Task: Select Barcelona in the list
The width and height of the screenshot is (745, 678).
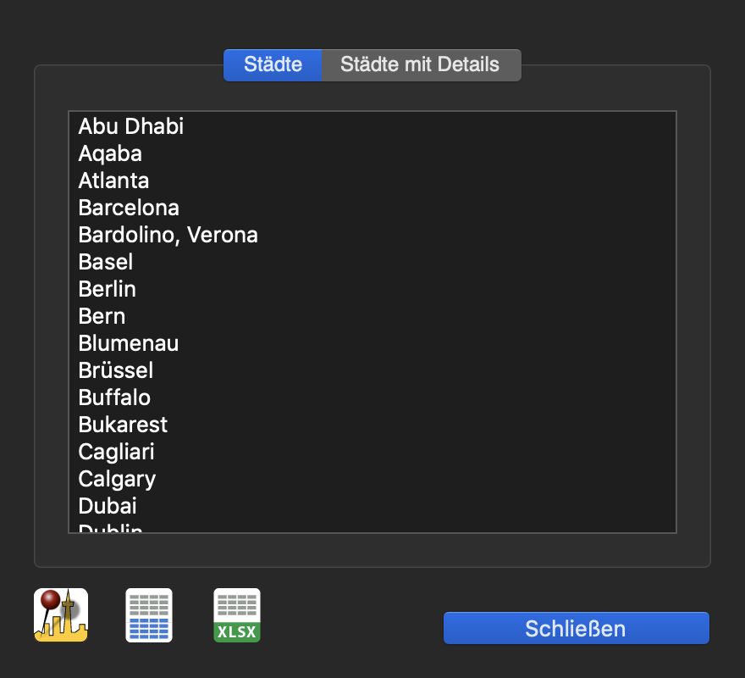Action: click(x=372, y=208)
